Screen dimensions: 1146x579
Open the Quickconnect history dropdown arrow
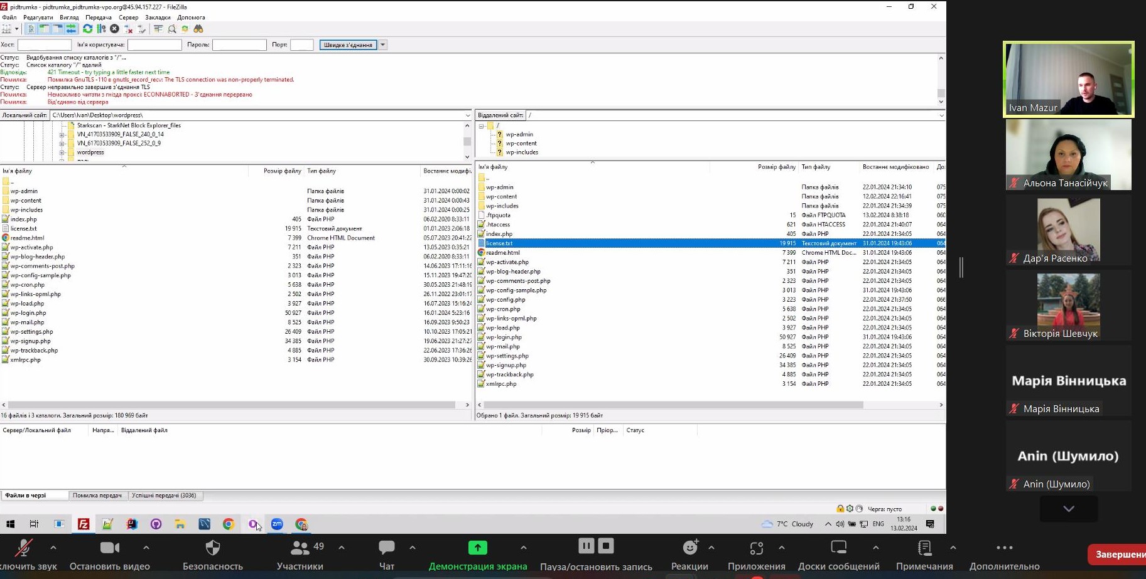click(382, 45)
